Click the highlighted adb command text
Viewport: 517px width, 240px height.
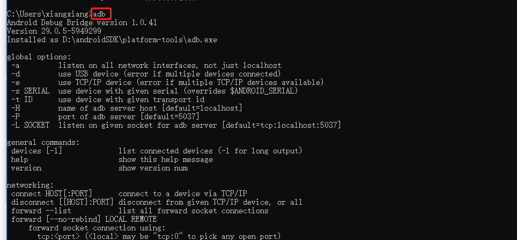99,14
